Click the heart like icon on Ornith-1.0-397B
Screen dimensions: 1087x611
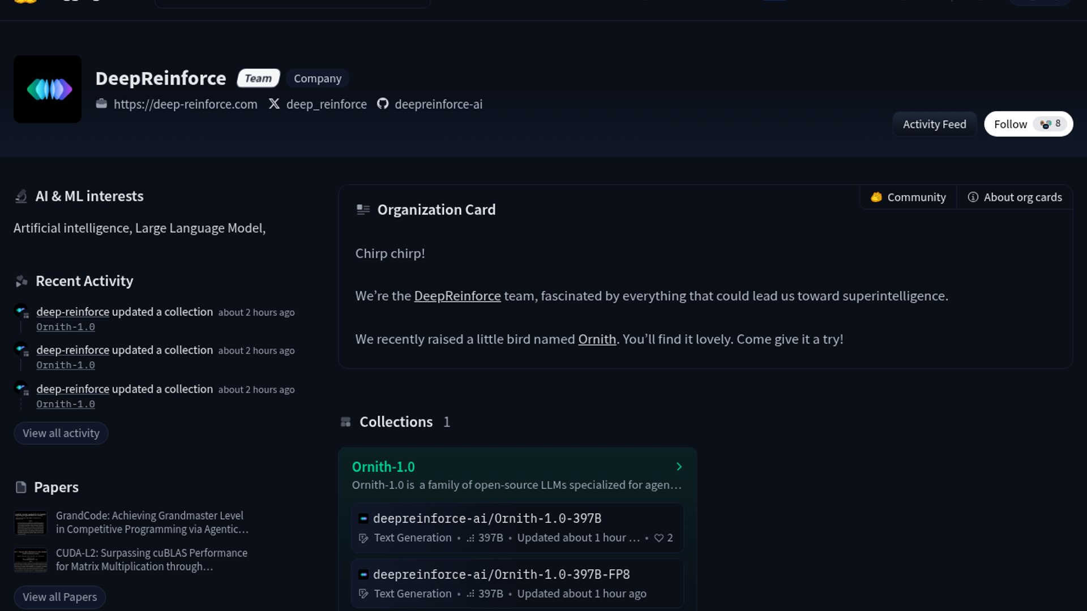658,538
